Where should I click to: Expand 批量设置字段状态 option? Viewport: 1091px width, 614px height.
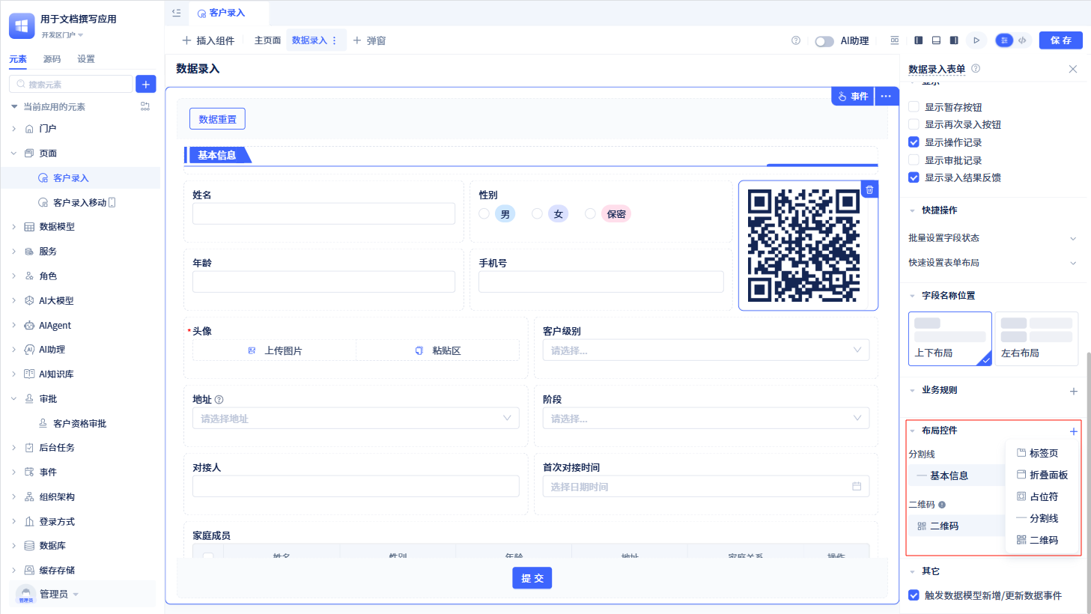click(x=993, y=238)
